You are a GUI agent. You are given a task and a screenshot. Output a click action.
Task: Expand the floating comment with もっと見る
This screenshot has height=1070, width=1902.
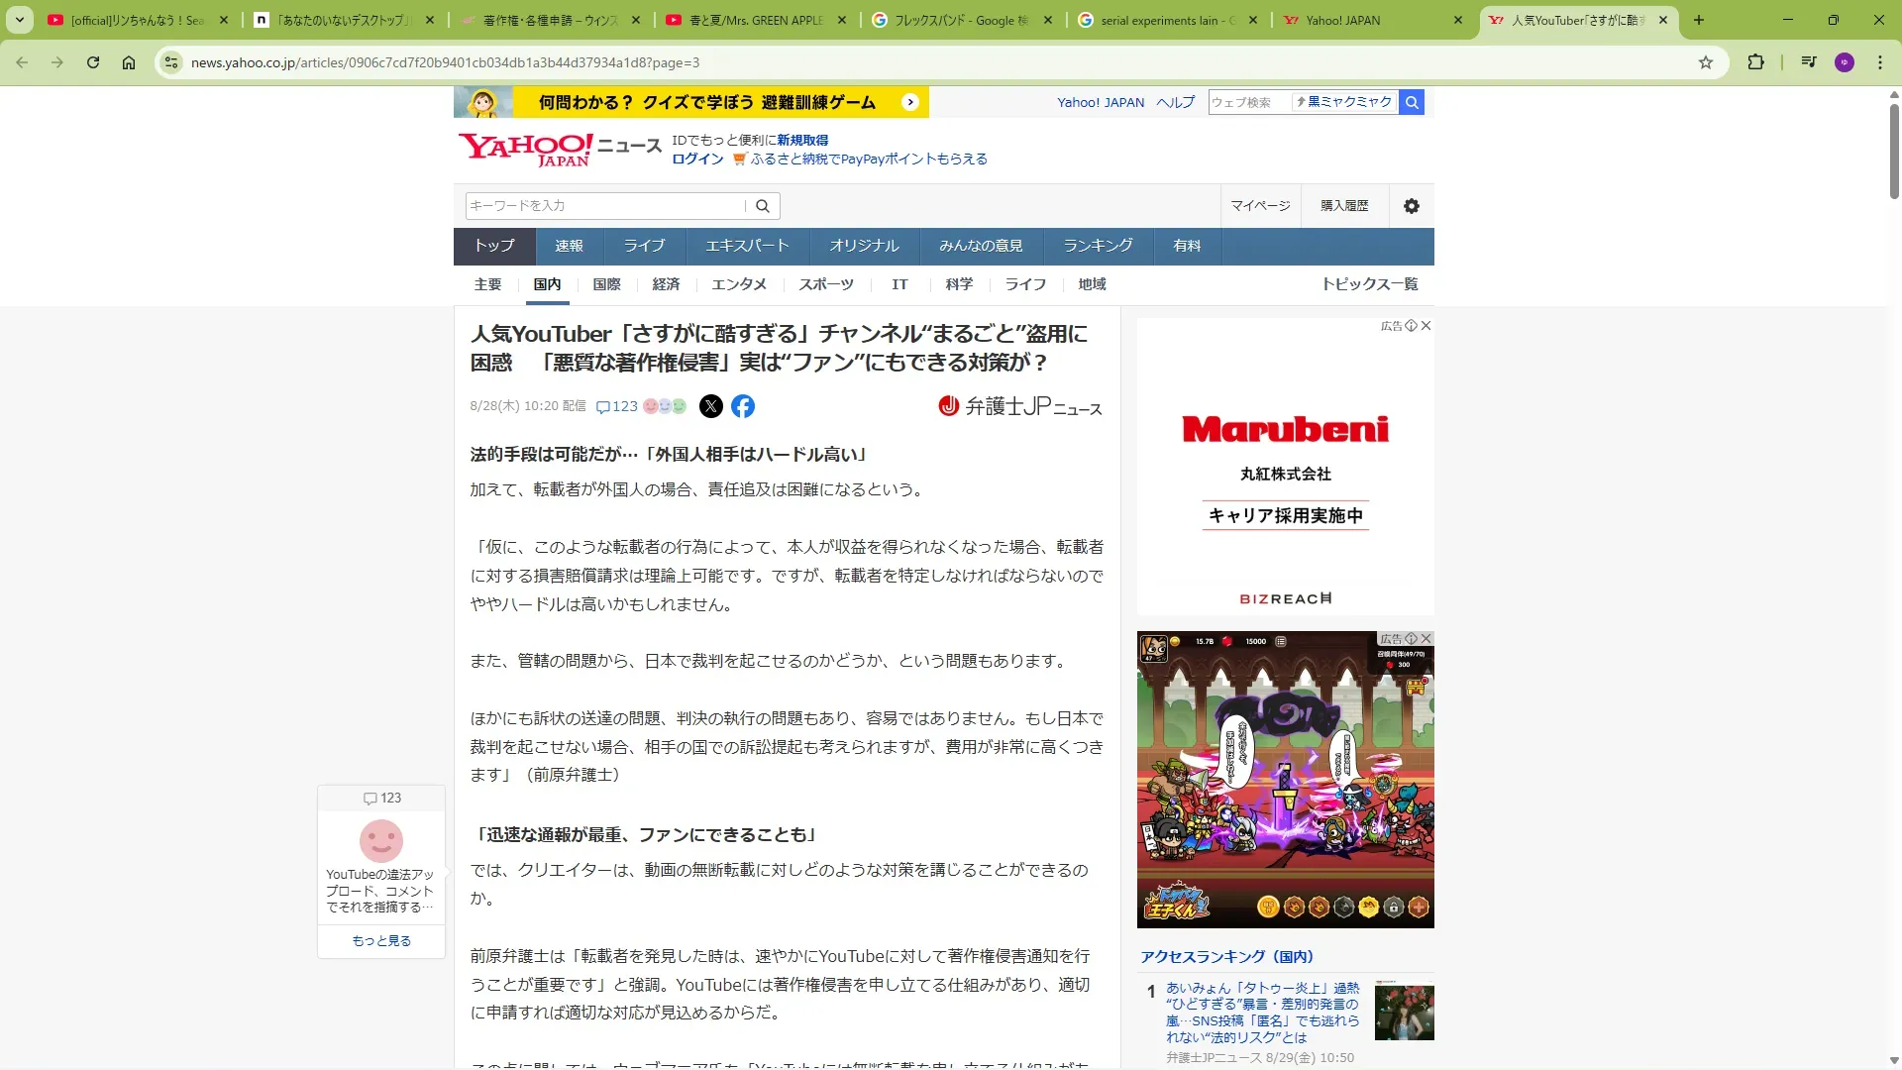pos(381,941)
